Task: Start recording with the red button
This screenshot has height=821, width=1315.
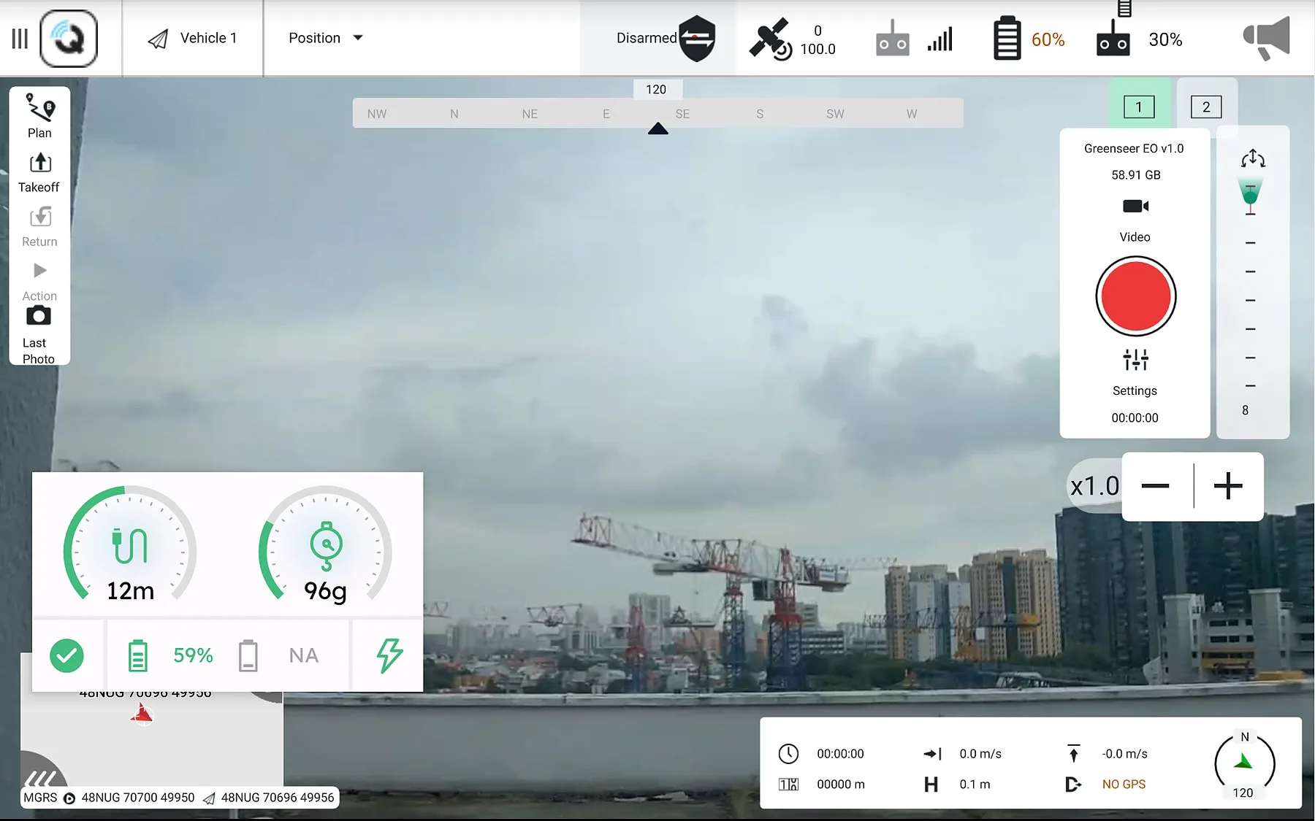Action: pos(1135,296)
